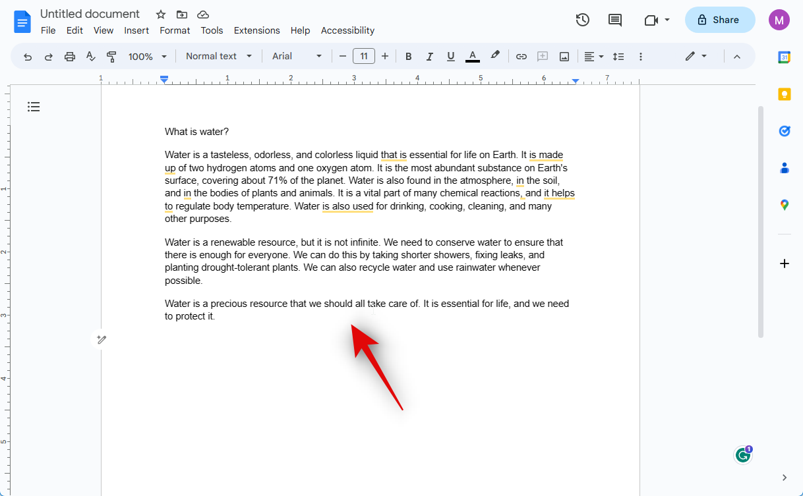803x496 pixels.
Task: Open the highlight color pen
Action: tap(495, 56)
